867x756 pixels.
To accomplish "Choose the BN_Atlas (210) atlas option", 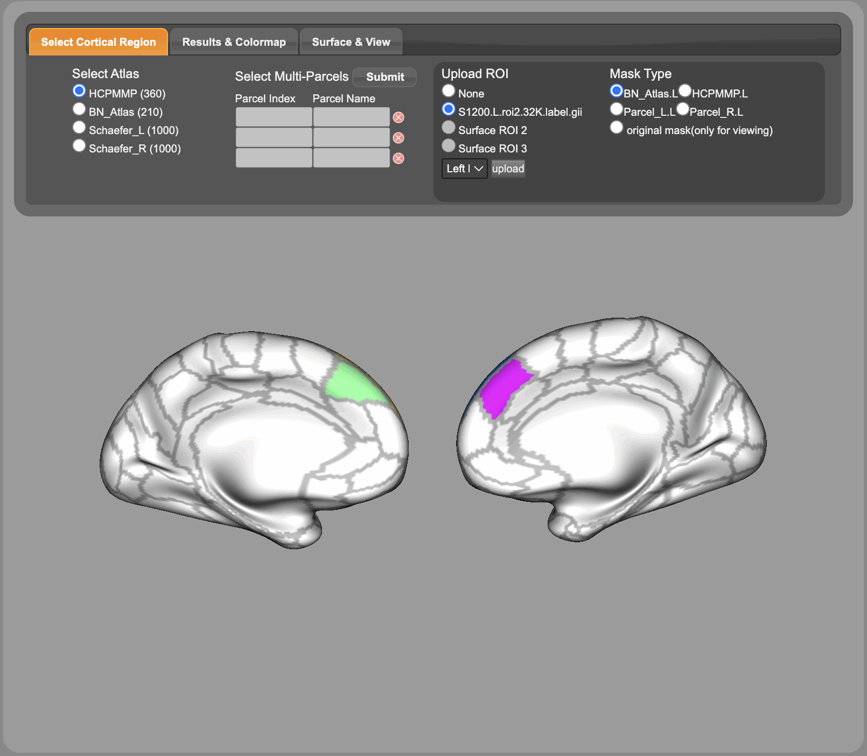I will [x=79, y=109].
